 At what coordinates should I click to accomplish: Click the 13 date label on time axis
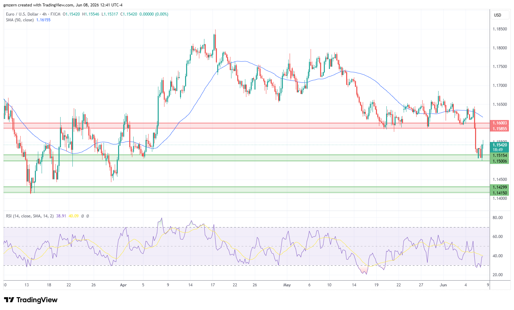pos(27,285)
